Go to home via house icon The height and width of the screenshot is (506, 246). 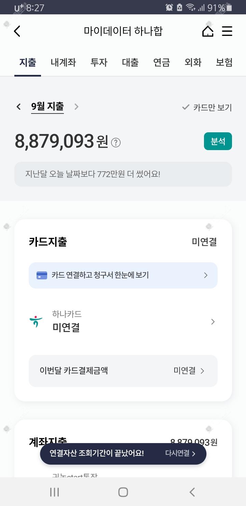click(x=208, y=31)
